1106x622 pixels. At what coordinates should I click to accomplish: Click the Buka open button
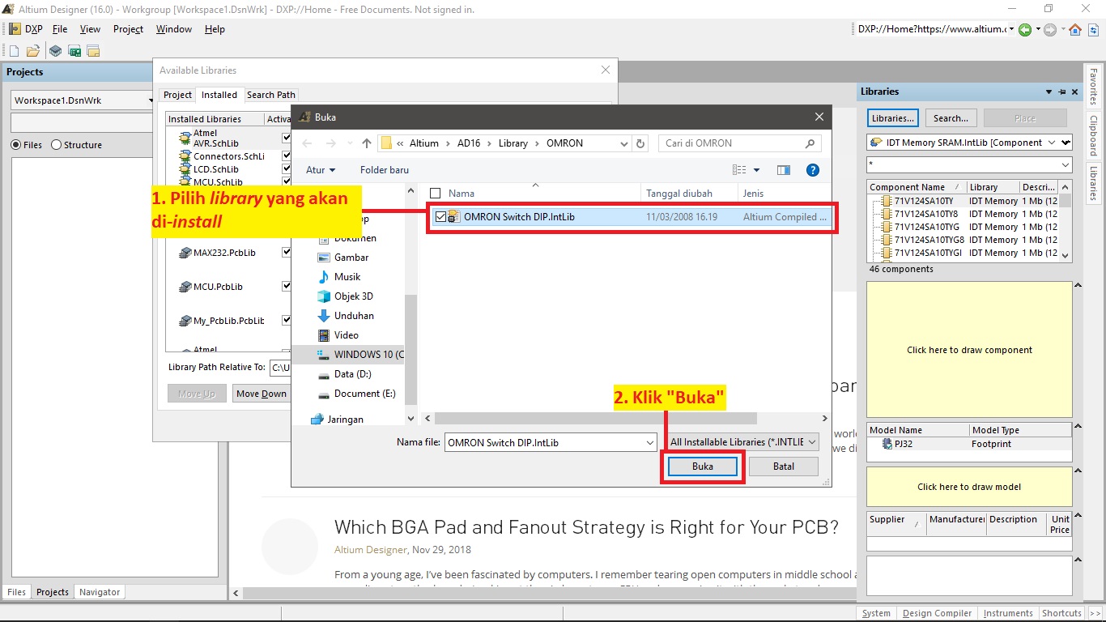tap(703, 466)
